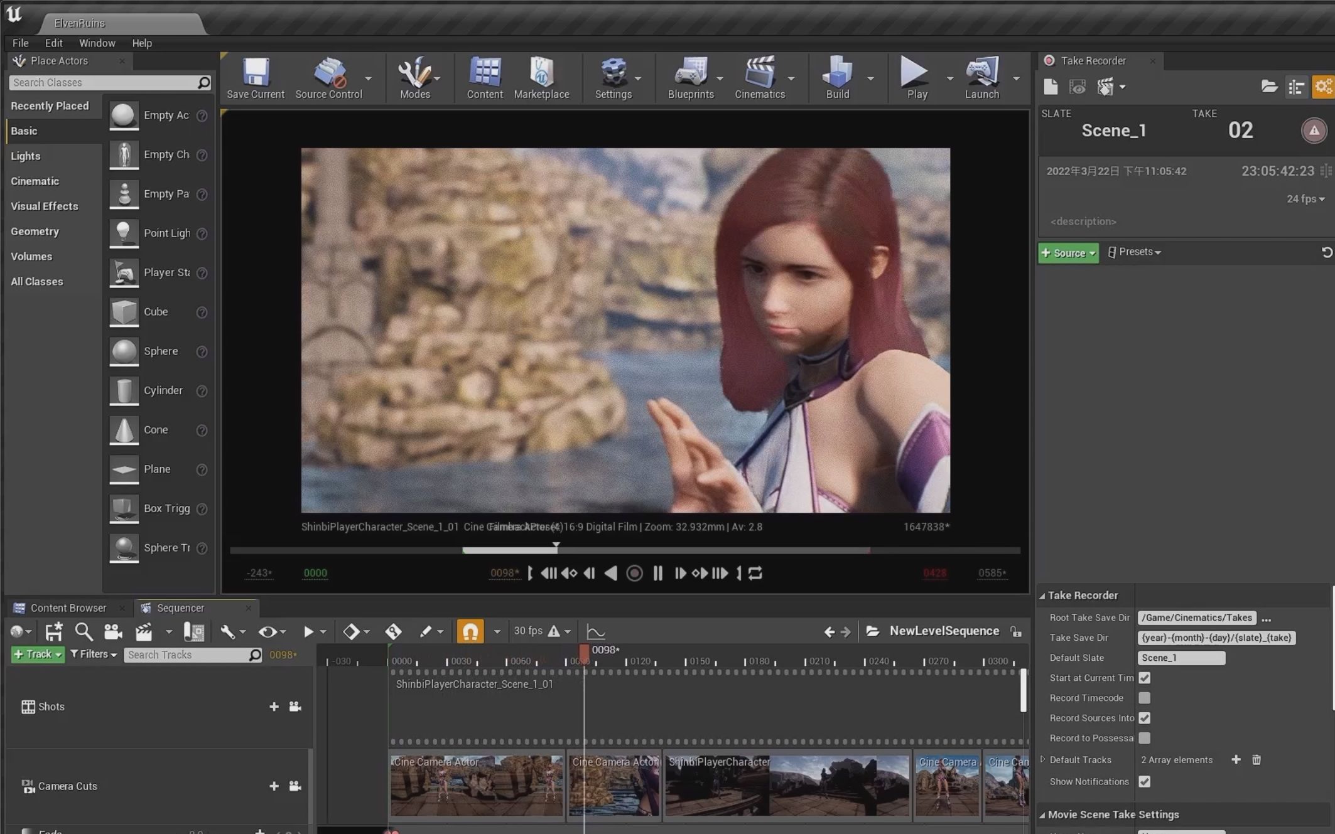Screen dimensions: 1335x834
Task: Click the Save Current button
Action: (255, 77)
